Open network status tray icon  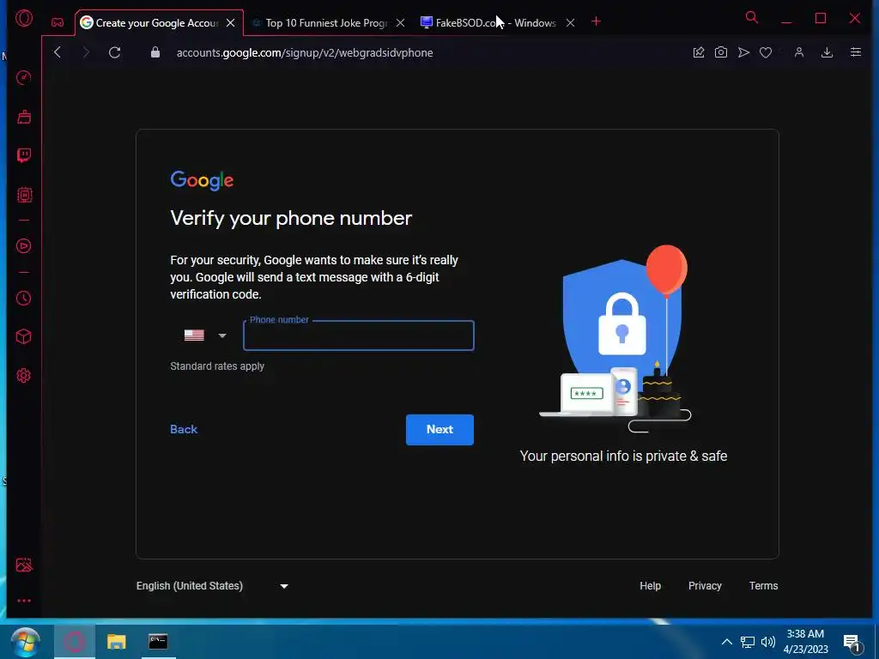[748, 642]
